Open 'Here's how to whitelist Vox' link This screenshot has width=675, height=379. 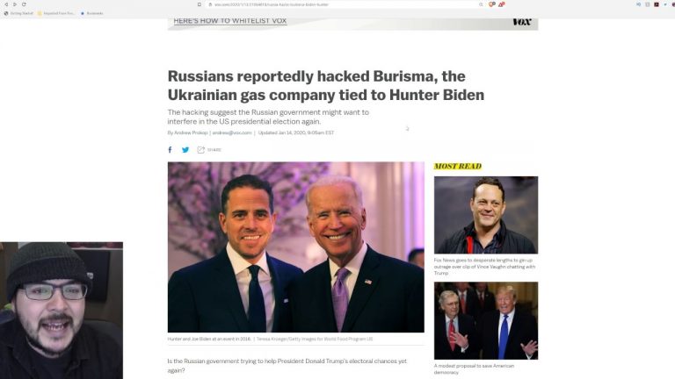(x=230, y=21)
